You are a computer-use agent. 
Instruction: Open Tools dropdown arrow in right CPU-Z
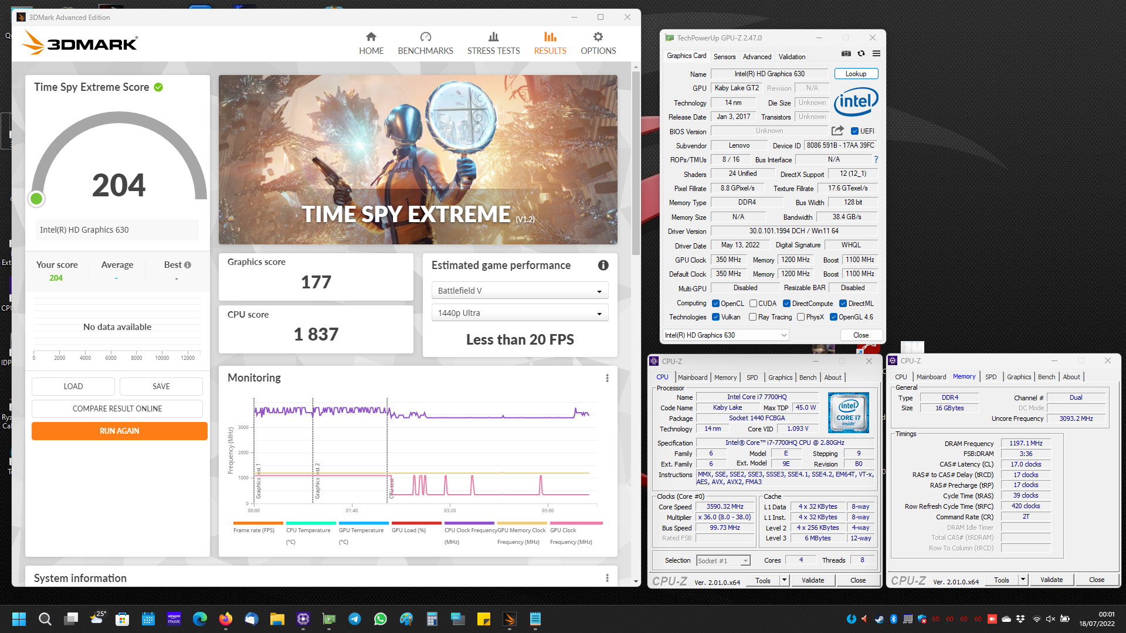pyautogui.click(x=1023, y=580)
